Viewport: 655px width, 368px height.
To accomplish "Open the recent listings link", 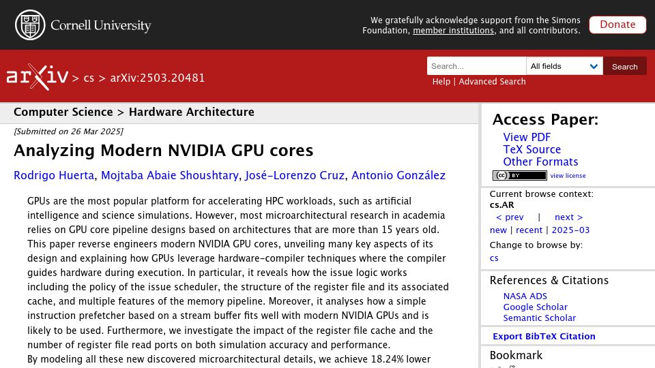I will [x=529, y=230].
